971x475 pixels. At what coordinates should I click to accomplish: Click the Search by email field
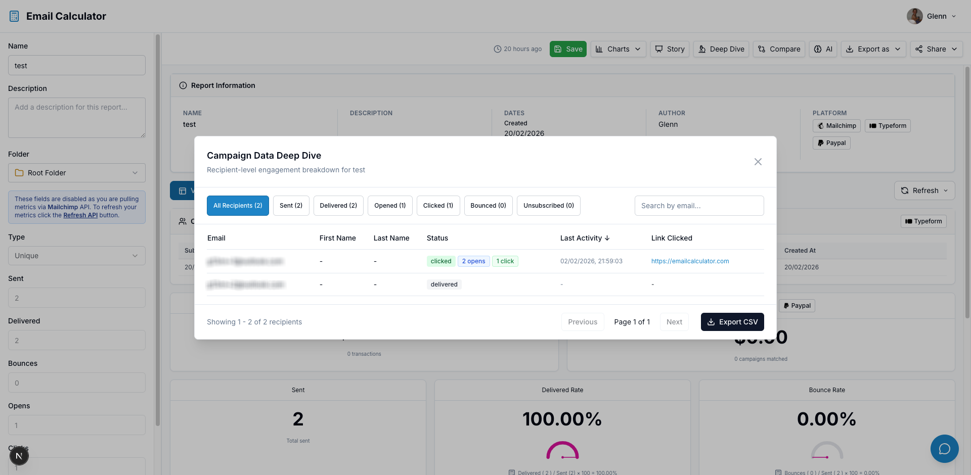(699, 206)
